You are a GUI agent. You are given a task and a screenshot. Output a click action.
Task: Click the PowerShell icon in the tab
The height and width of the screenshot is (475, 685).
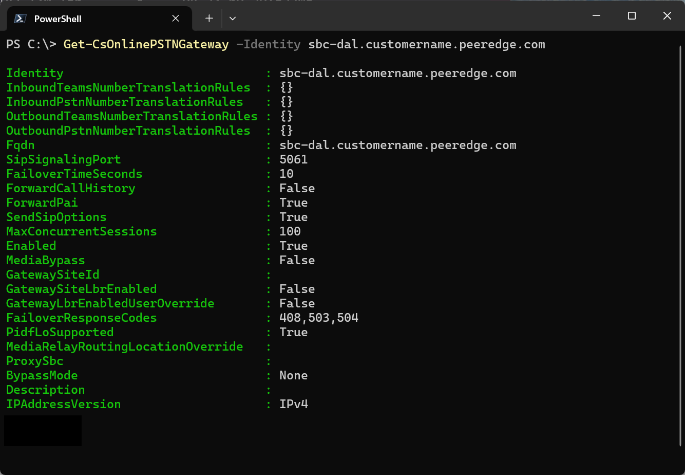[x=20, y=19]
